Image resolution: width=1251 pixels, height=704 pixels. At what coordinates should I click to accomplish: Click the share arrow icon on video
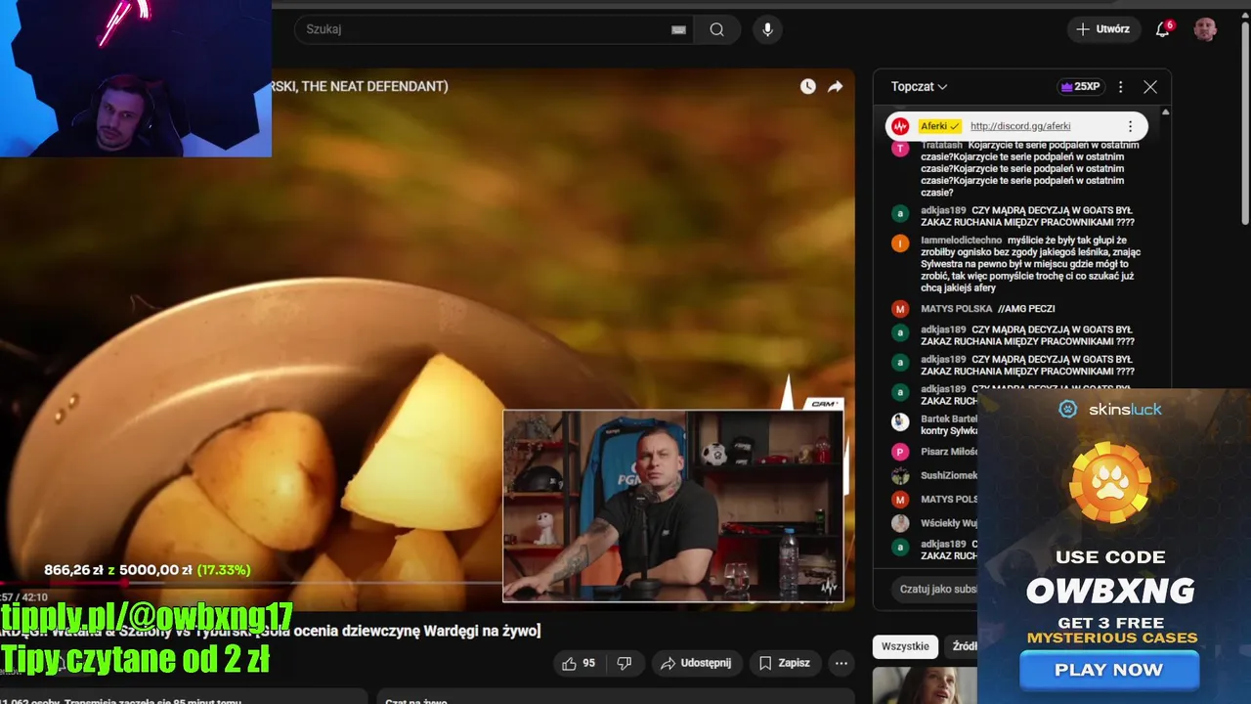835,86
